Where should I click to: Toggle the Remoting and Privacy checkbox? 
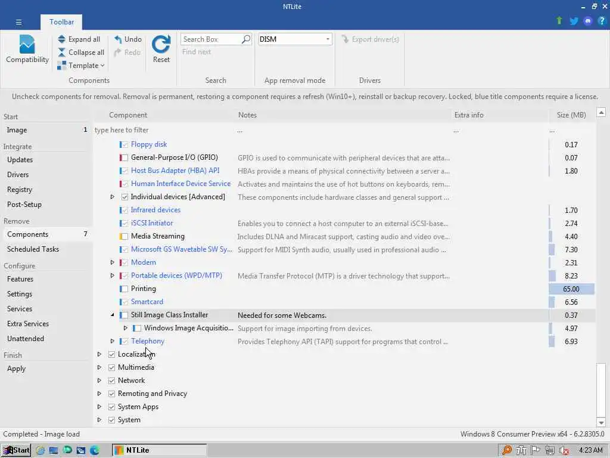(x=111, y=394)
